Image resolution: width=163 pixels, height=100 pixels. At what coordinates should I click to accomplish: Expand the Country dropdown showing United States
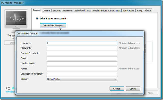pyautogui.click(x=82, y=79)
